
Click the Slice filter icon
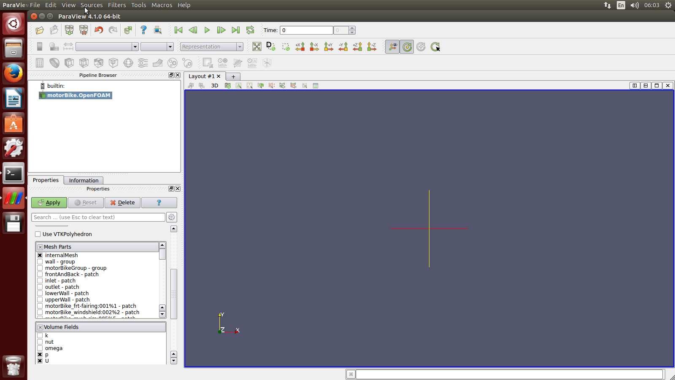click(x=84, y=63)
